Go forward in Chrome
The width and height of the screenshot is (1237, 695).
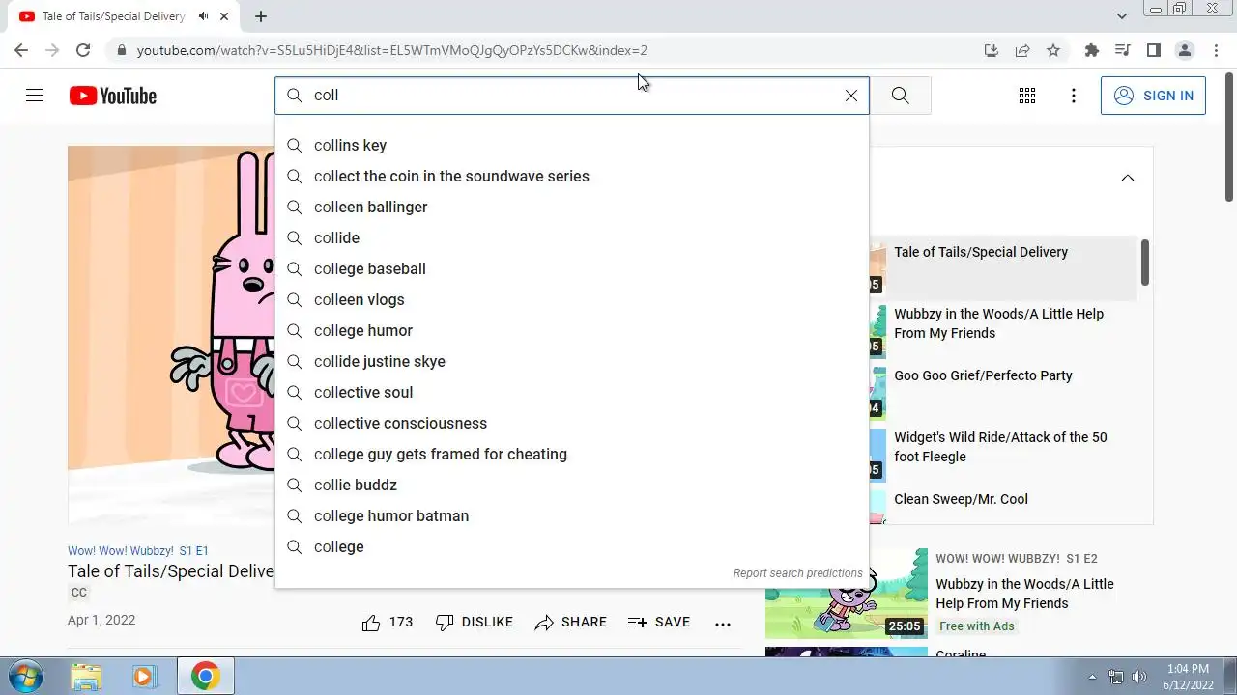pos(52,50)
